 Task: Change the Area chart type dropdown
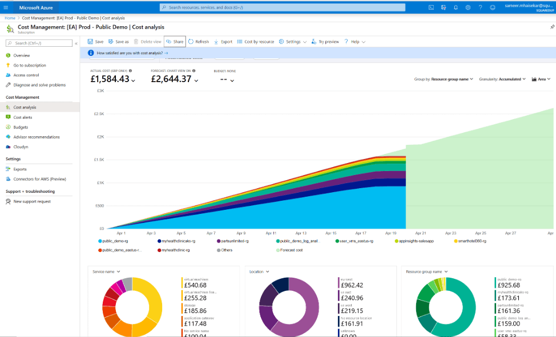point(541,79)
